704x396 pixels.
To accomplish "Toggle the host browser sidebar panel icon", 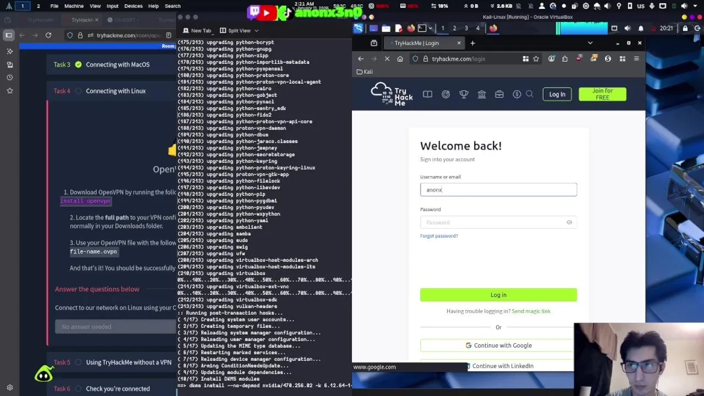I will point(9,35).
